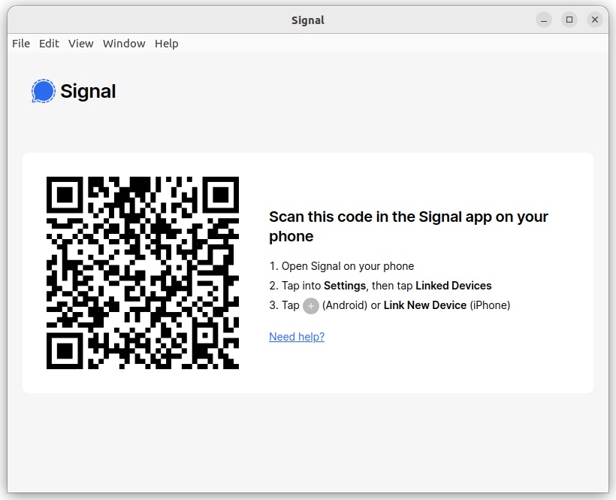Click the bold "Settings" text
Screen dimensions: 616x500
[345, 286]
